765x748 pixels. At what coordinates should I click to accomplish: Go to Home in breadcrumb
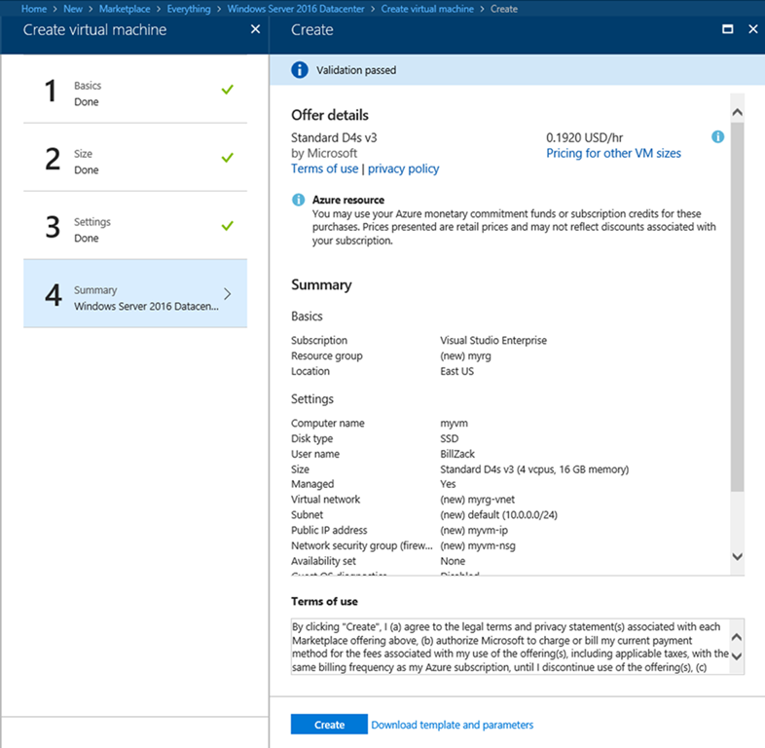coord(34,9)
